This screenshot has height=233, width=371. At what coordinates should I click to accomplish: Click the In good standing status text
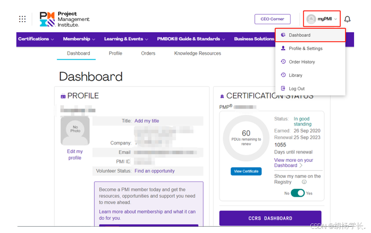[x=302, y=121]
